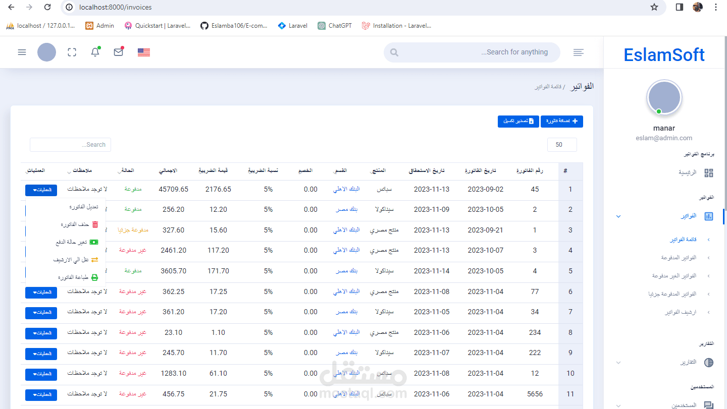
Task: Click the التقارير pie icon in the sidebar
Action: pyautogui.click(x=709, y=363)
